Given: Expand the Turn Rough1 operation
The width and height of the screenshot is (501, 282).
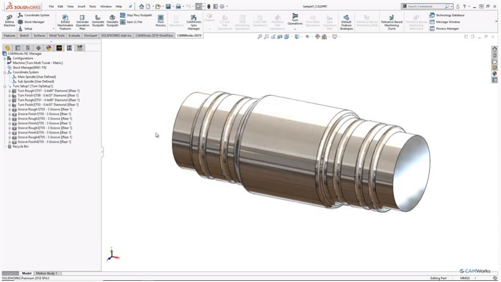Looking at the screenshot, I should (x=9, y=91).
